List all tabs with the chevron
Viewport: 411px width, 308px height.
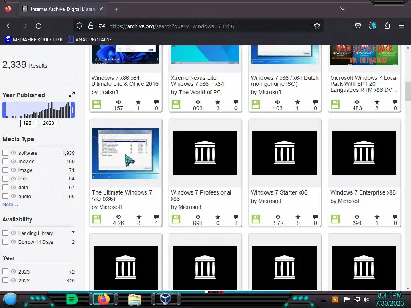pyautogui.click(x=342, y=9)
